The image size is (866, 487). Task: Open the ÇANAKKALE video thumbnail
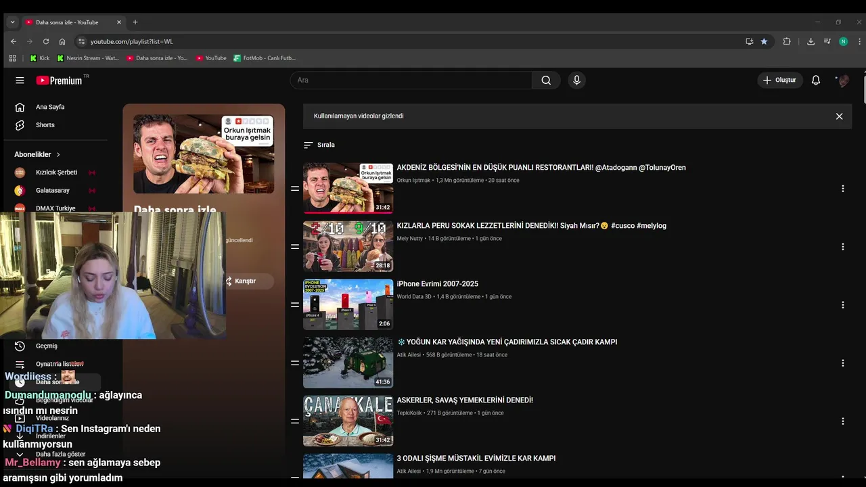click(348, 421)
